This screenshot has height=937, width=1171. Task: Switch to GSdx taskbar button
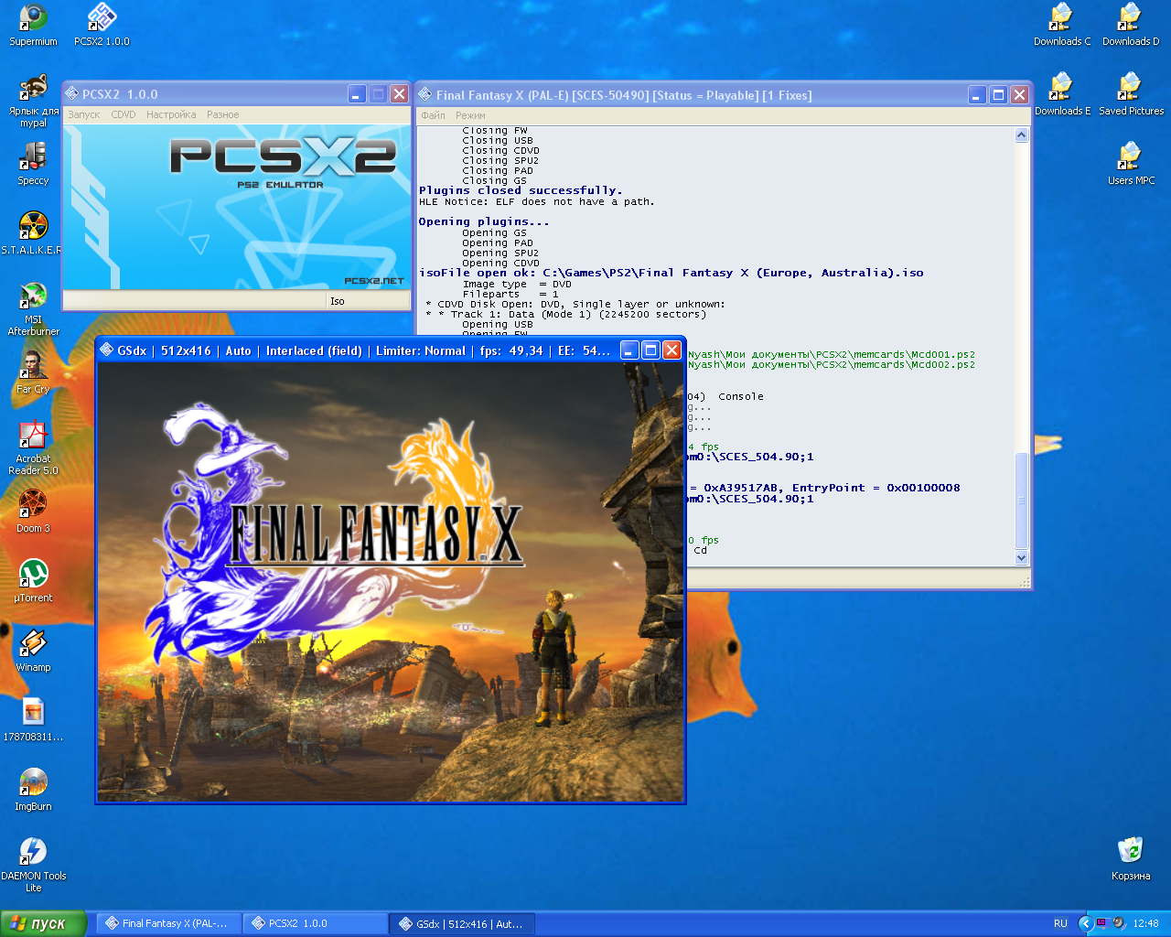pos(462,923)
